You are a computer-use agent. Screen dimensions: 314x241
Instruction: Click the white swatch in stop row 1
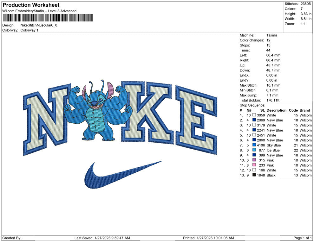click(x=254, y=115)
